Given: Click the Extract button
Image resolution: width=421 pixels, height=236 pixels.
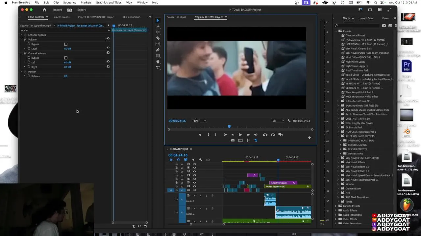Looking at the screenshot, I should (273, 135).
